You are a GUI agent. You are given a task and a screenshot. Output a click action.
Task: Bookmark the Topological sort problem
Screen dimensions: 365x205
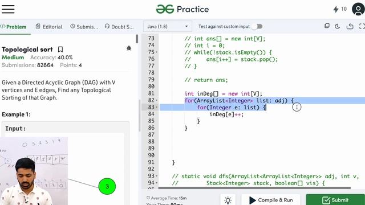pyautogui.click(x=60, y=50)
